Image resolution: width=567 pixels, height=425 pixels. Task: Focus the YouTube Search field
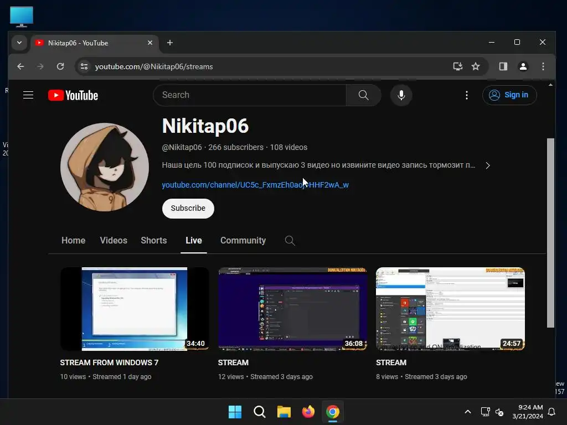click(250, 95)
